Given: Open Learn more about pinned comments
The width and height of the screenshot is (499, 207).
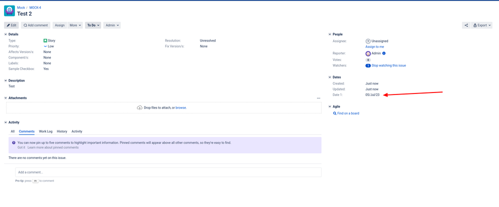Looking at the screenshot, I should [53, 147].
